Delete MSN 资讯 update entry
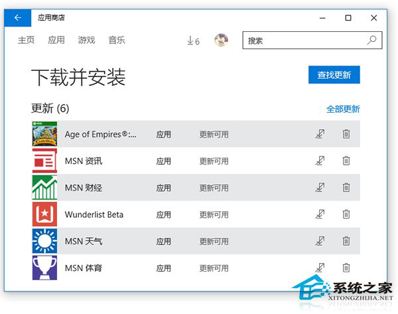This screenshot has height=314, width=398. (346, 161)
